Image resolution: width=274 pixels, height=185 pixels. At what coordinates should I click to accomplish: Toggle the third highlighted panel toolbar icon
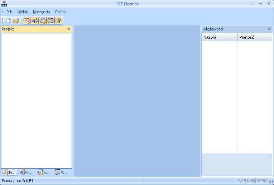tap(43, 21)
